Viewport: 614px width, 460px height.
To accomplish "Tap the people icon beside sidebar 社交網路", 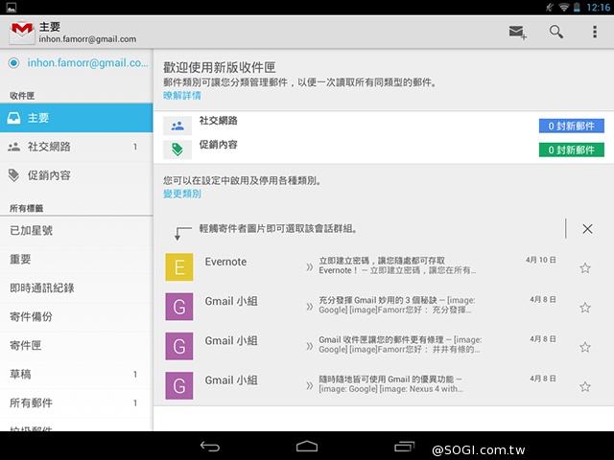I will pos(13,147).
